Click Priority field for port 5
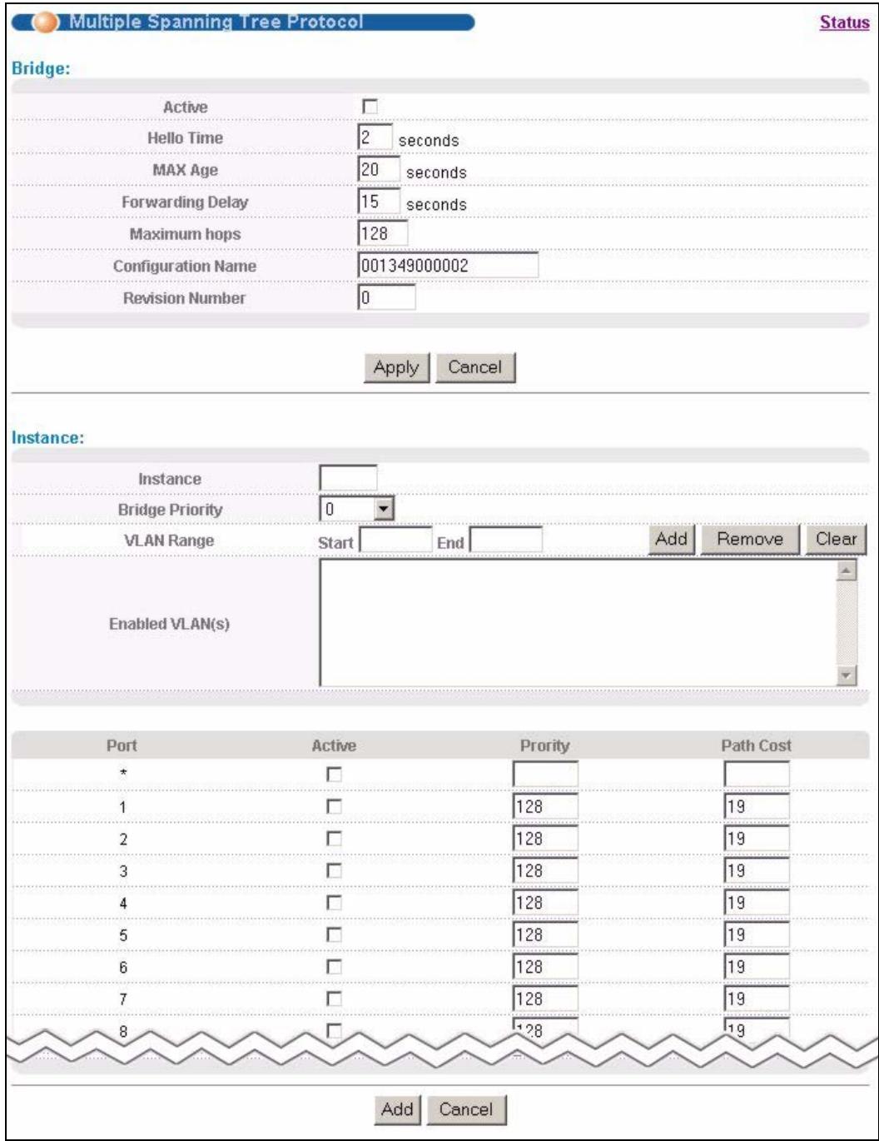The width and height of the screenshot is (879, 1141). (x=545, y=934)
